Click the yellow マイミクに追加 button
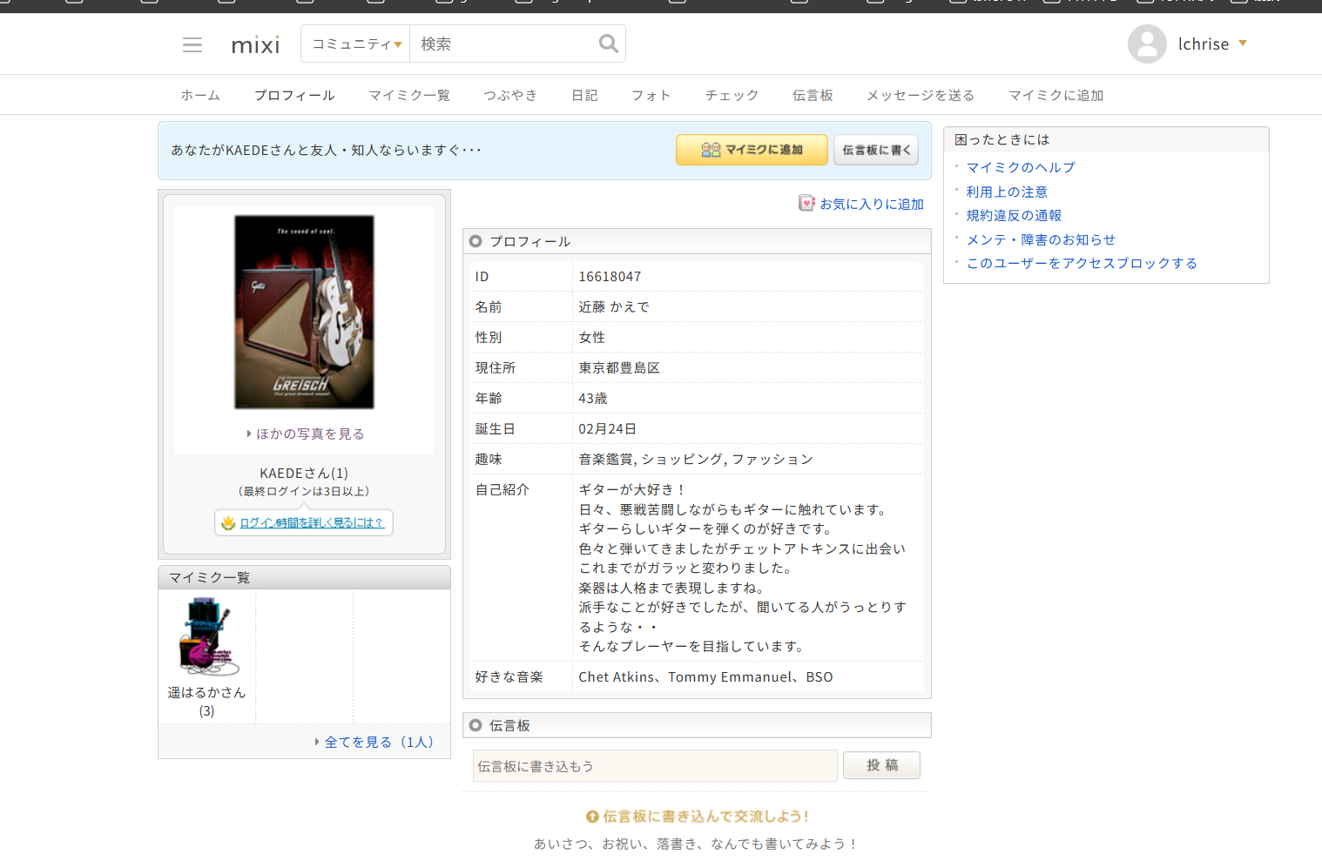Viewport: 1322px width, 861px height. pos(752,150)
